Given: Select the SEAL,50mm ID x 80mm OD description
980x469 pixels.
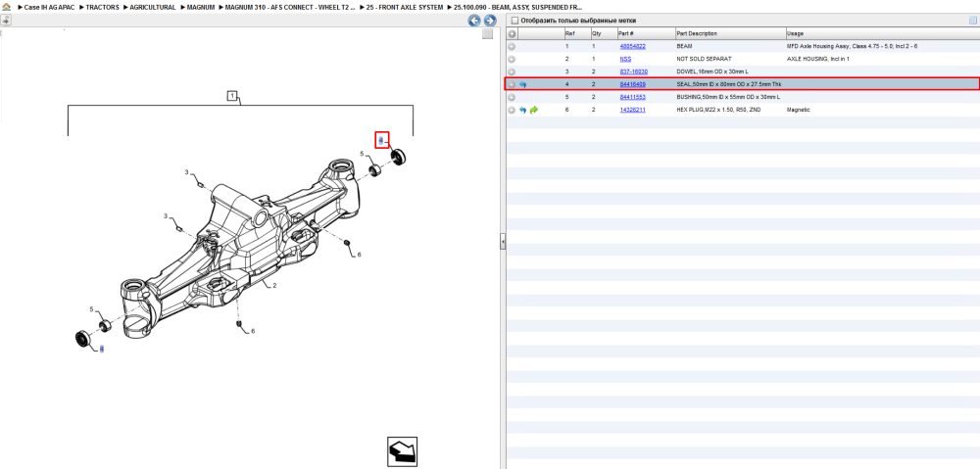Looking at the screenshot, I should [x=729, y=84].
